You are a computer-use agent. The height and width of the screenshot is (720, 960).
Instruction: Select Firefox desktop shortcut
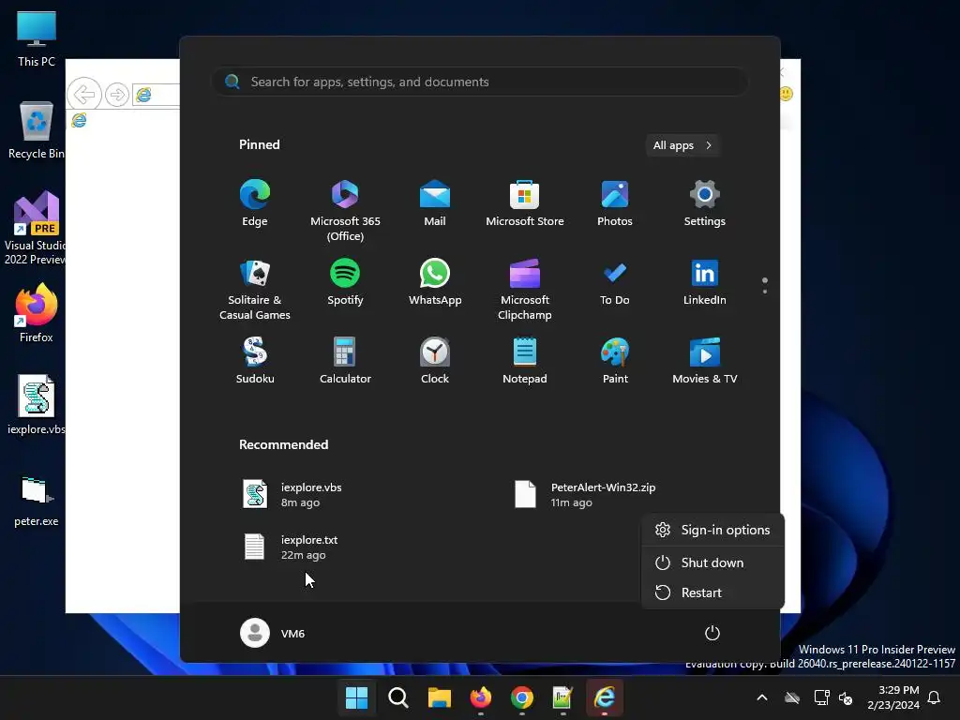(x=37, y=313)
